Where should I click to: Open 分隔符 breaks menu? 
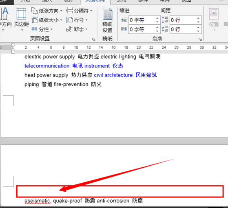(x=79, y=11)
